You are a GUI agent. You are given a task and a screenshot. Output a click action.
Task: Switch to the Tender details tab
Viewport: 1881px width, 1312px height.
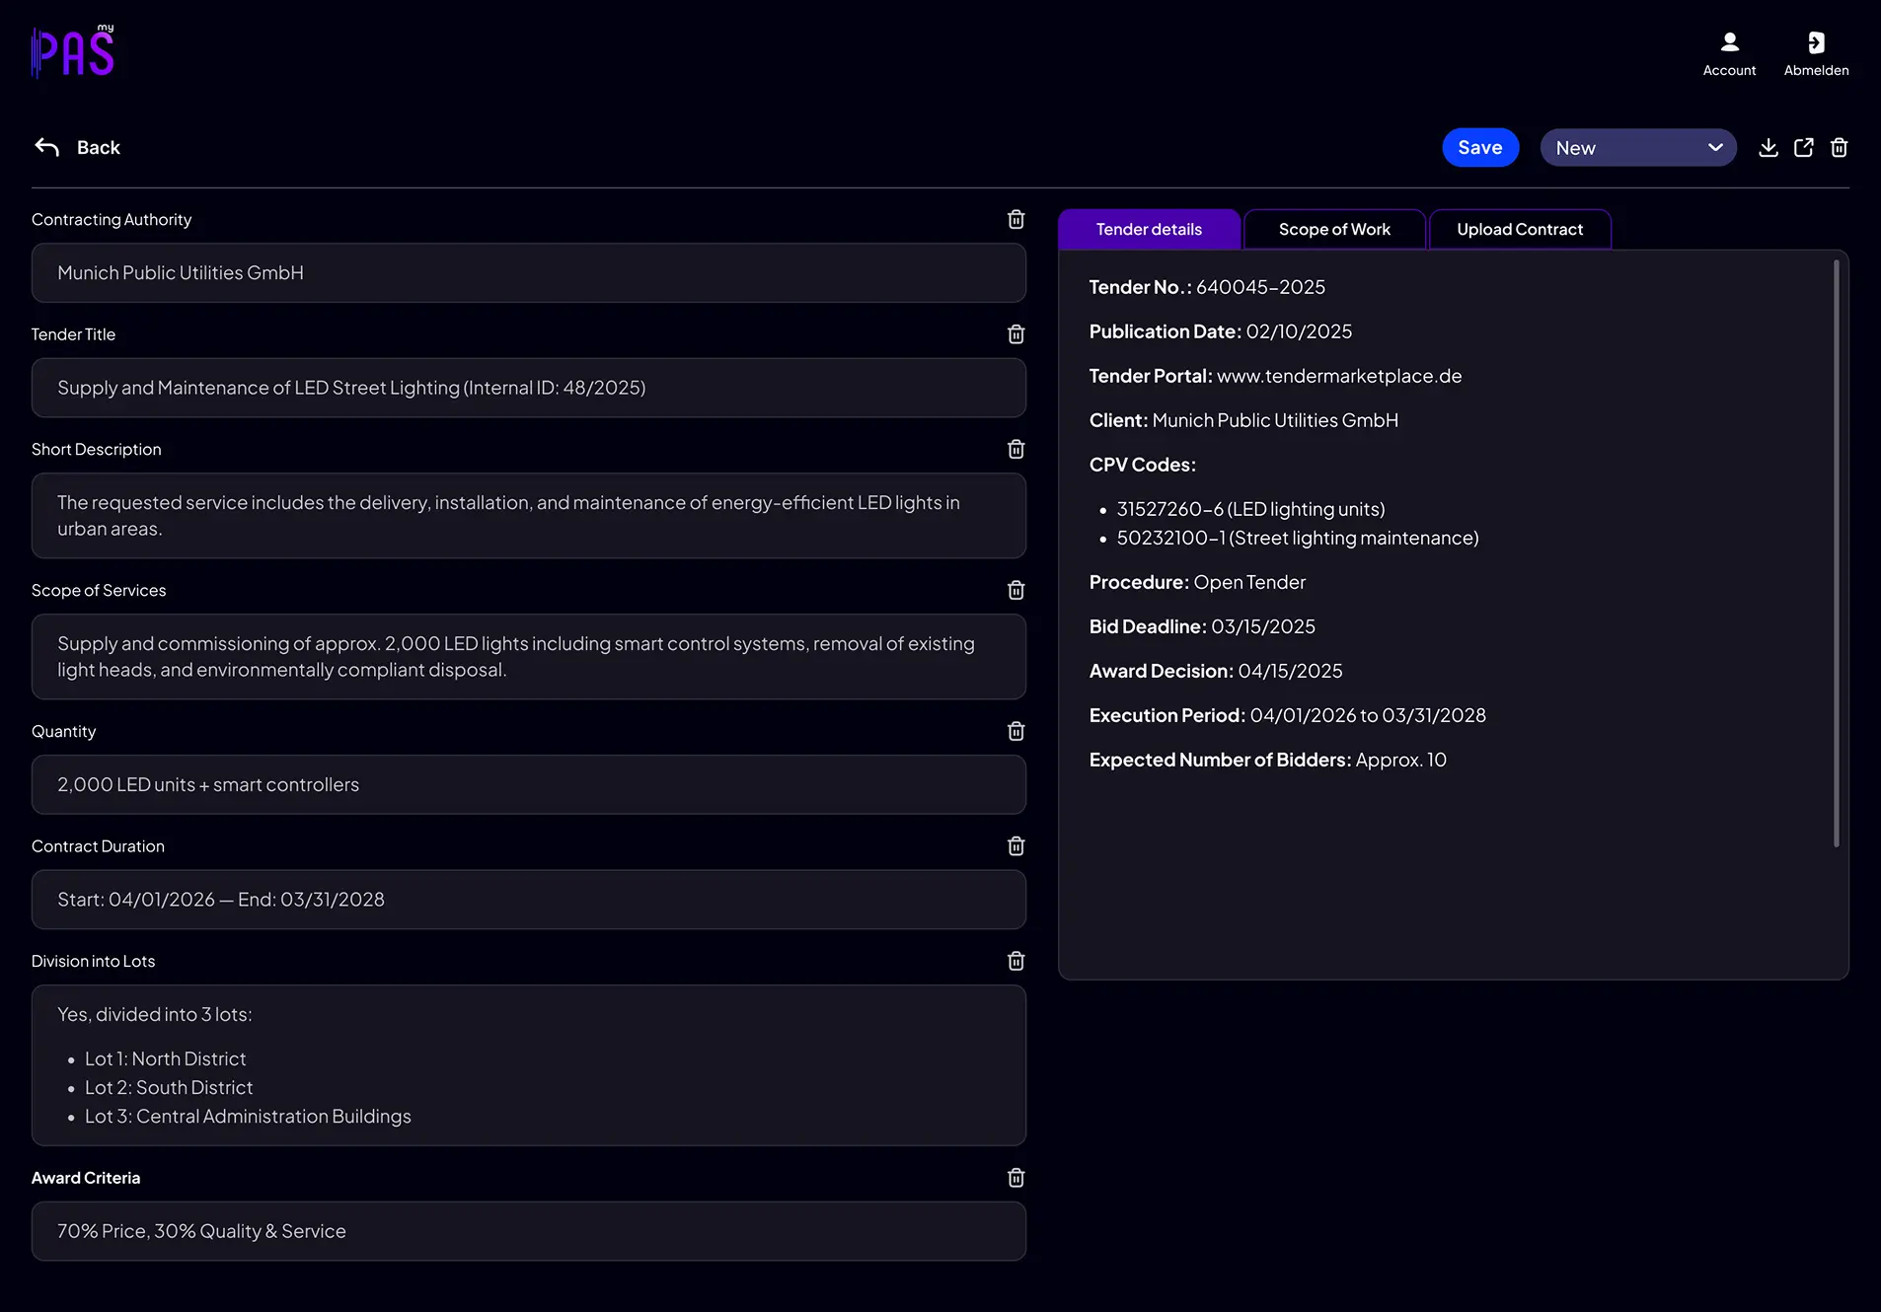pos(1149,229)
